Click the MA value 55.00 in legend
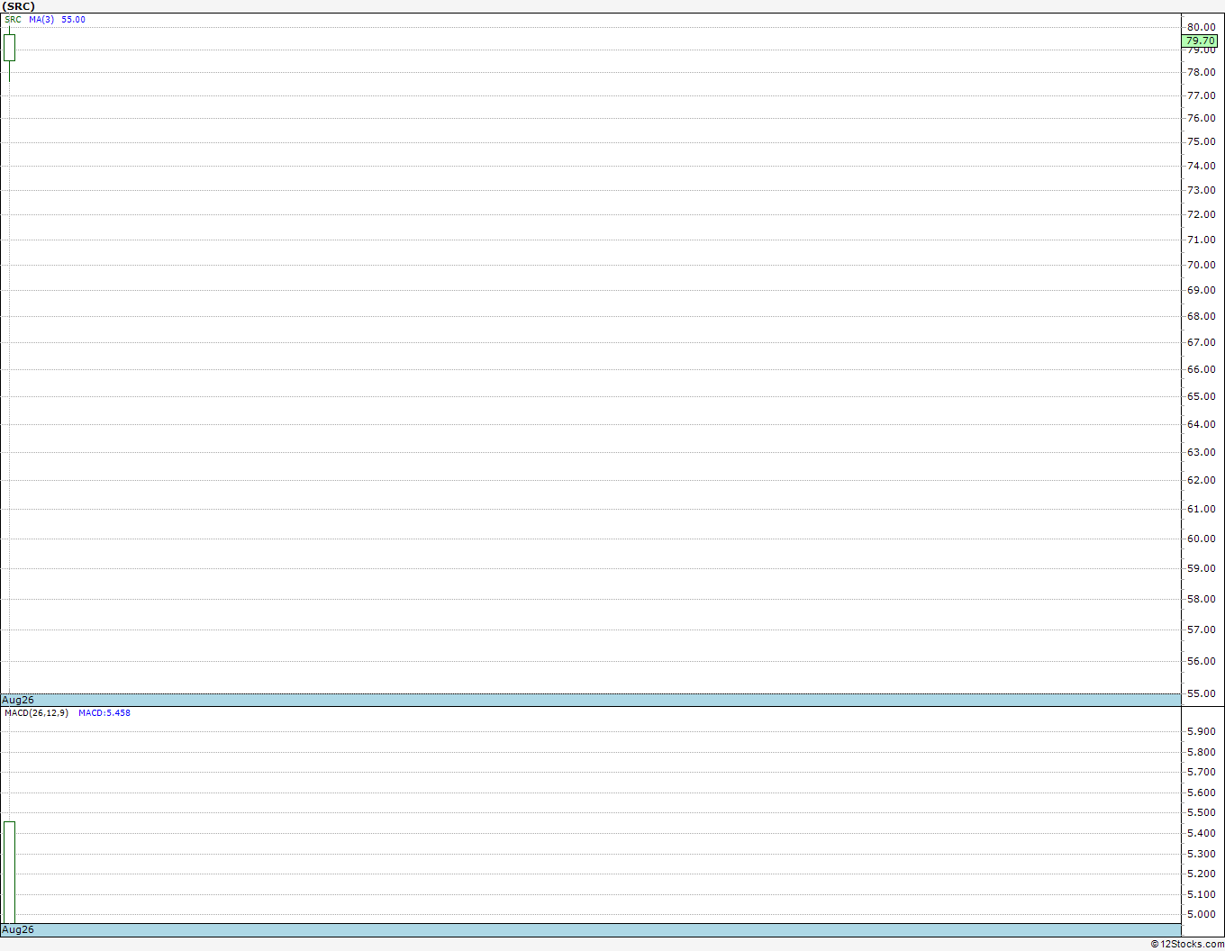The height and width of the screenshot is (951, 1225). coord(74,20)
